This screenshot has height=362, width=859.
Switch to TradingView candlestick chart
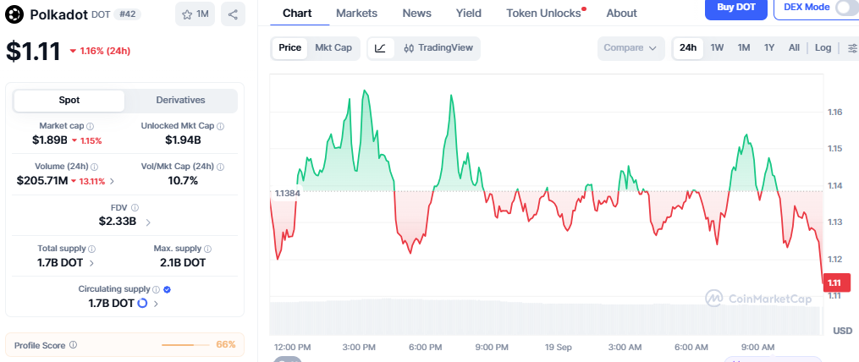pos(438,48)
